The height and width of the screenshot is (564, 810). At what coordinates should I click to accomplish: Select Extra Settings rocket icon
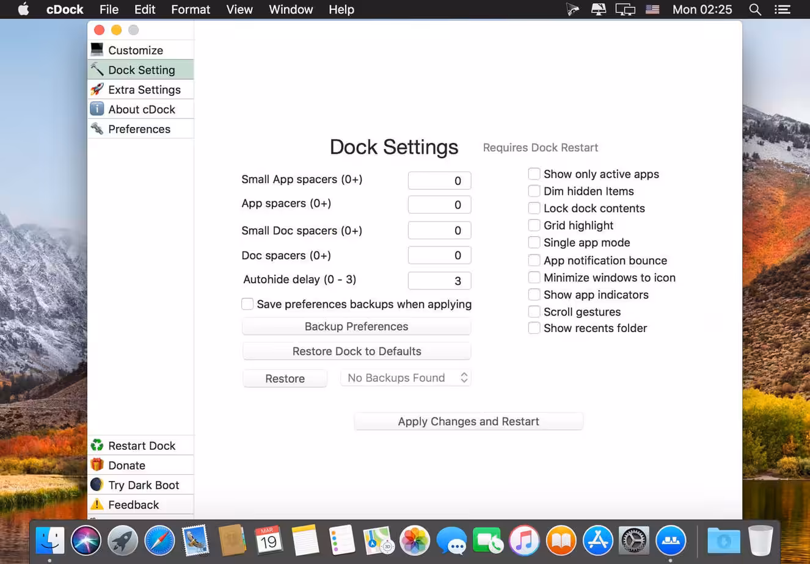pyautogui.click(x=97, y=90)
